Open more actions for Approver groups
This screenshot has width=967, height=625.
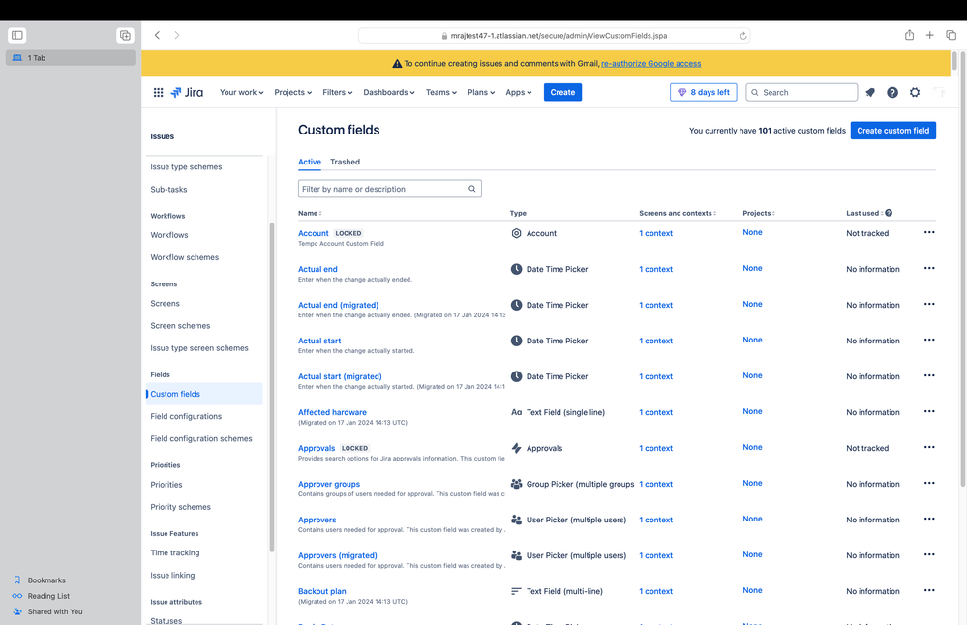tap(928, 483)
